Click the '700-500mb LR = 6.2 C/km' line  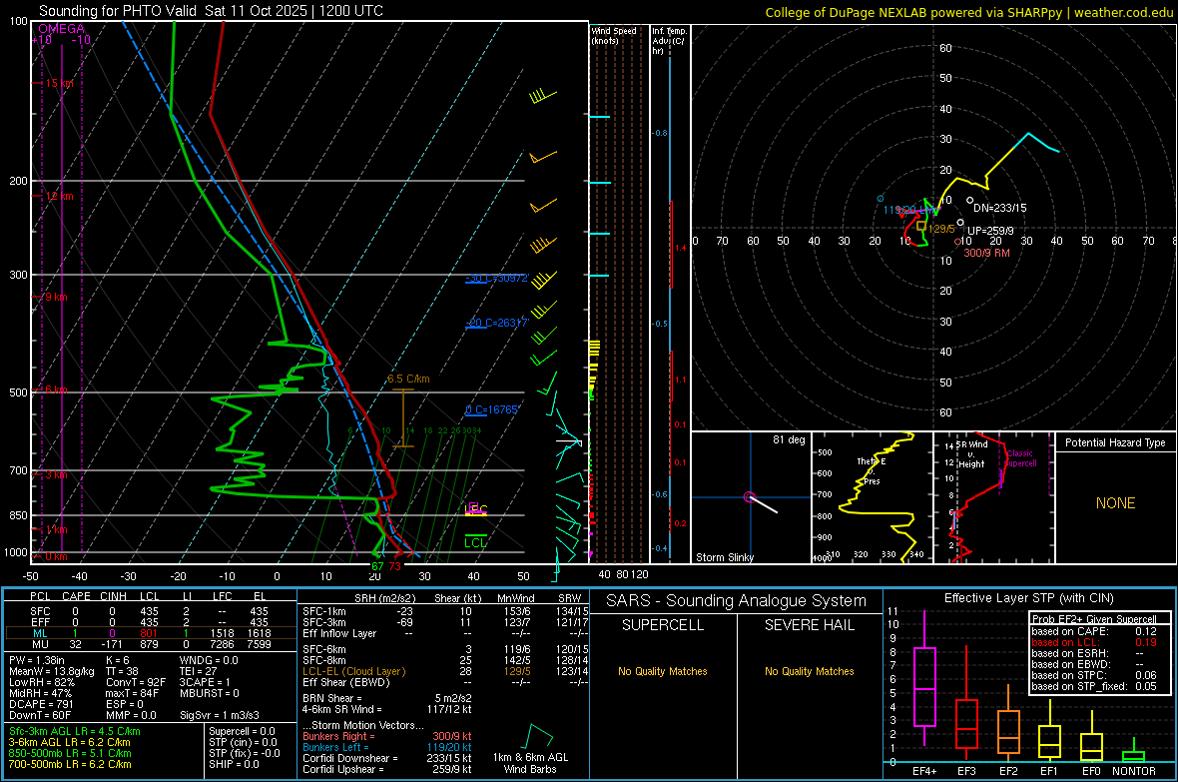click(70, 764)
